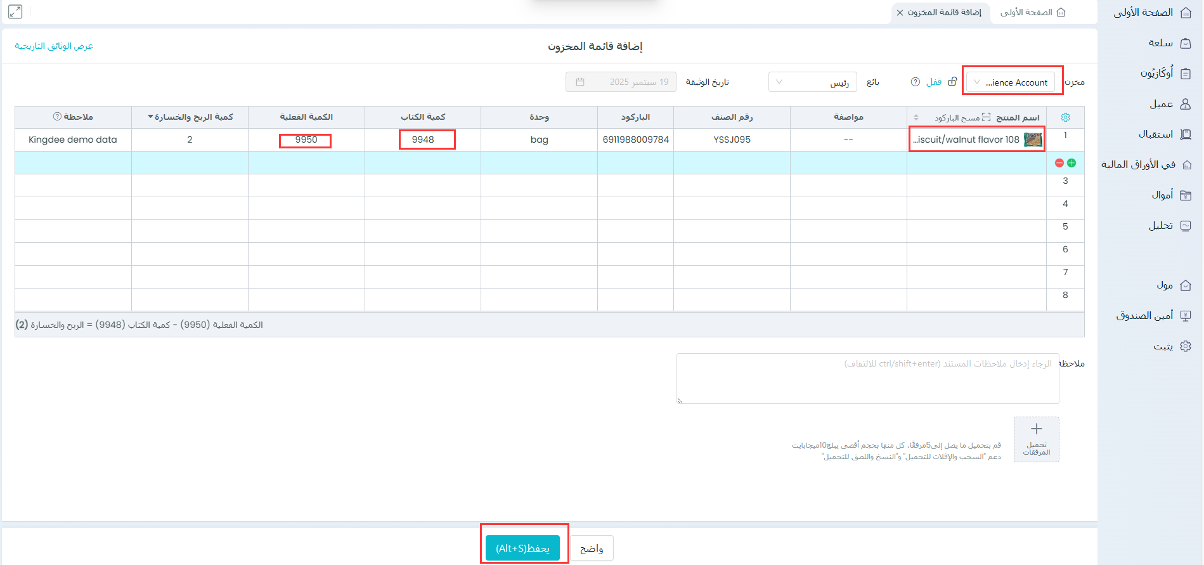Click the fullscreen expand icon
Screen dimensions: 1204x565
point(15,11)
